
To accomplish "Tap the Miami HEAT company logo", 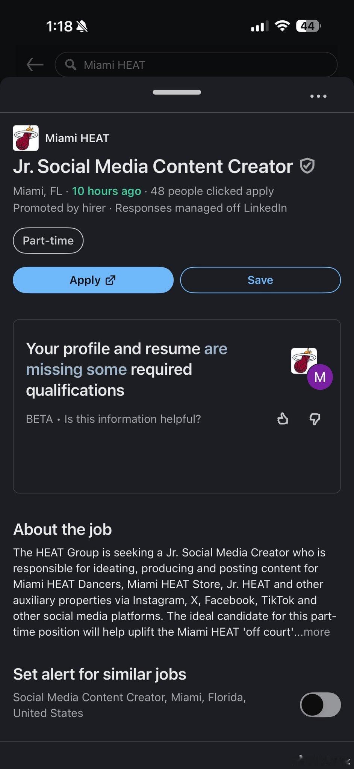I will click(26, 138).
